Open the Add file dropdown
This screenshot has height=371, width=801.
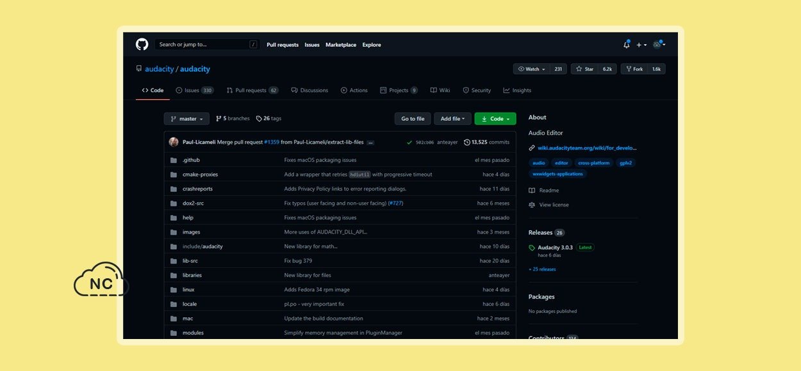click(x=452, y=119)
